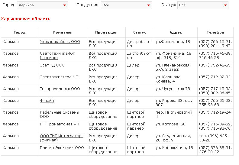Click Вся продукция ДКС in Электросистема ЧП row
The width and height of the screenshot is (239, 165).
click(x=103, y=79)
